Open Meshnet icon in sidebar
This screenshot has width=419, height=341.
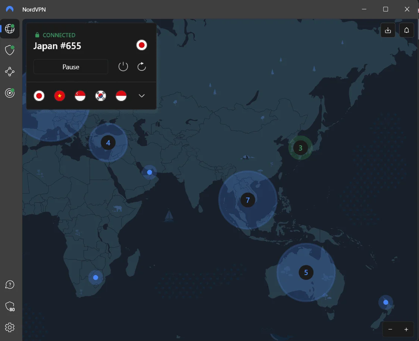(10, 72)
